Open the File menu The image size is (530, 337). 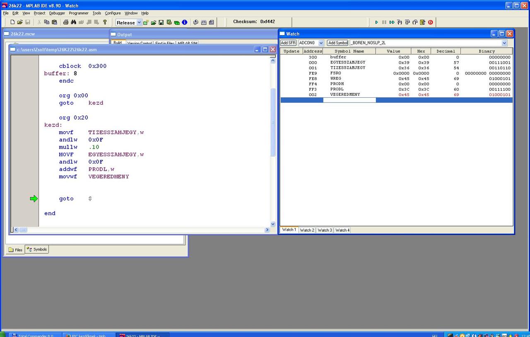[x=6, y=13]
